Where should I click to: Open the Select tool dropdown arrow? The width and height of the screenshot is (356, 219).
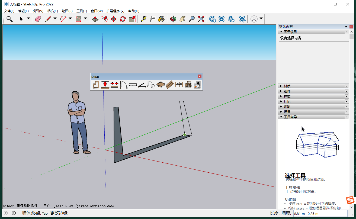28,18
